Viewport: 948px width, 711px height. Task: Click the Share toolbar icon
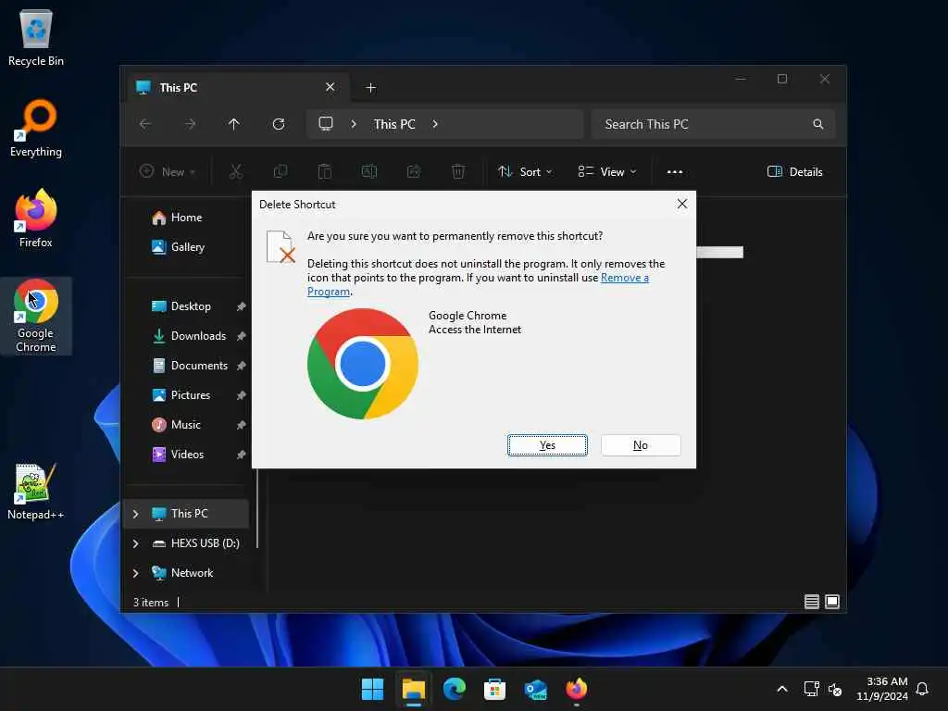point(414,171)
